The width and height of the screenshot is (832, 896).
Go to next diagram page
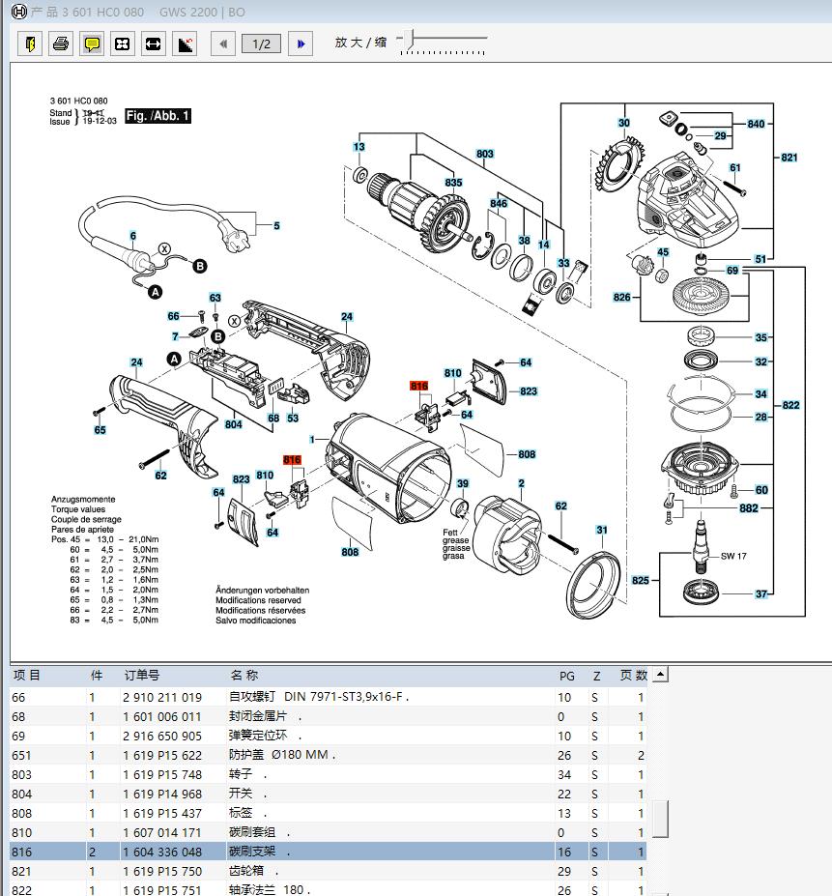pos(301,43)
